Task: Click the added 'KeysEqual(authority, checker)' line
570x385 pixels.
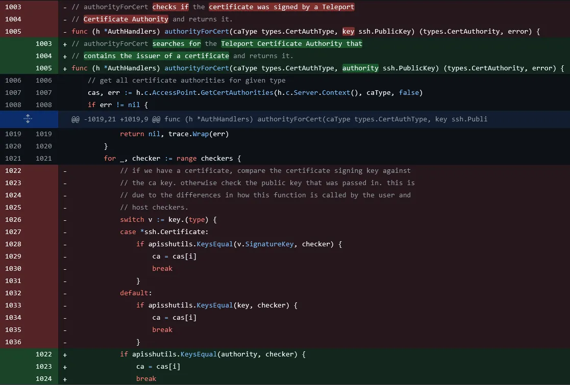Action: tap(213, 354)
